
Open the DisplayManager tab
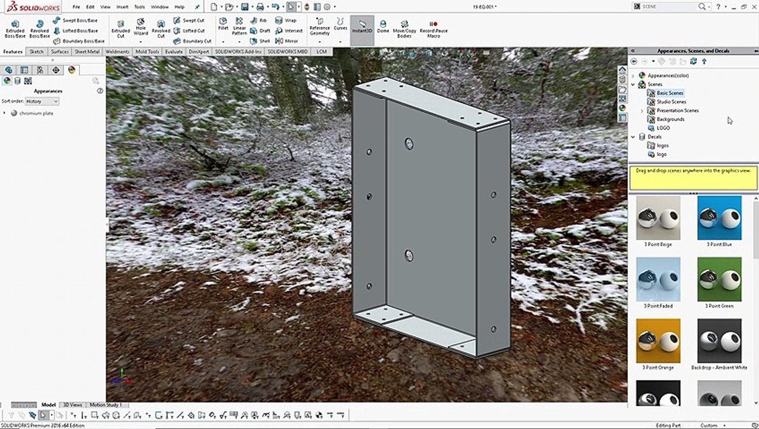[x=72, y=70]
